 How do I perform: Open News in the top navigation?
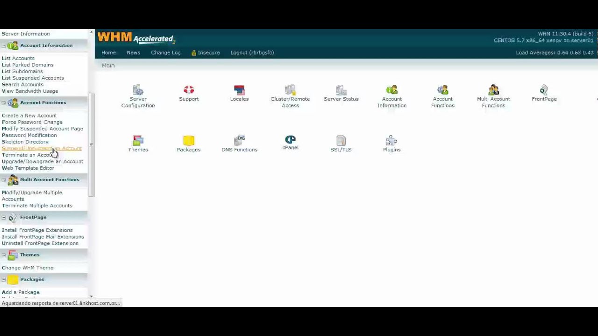pos(133,53)
